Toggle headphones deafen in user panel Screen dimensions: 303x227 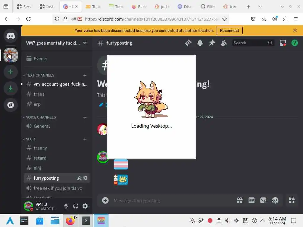(x=76, y=206)
